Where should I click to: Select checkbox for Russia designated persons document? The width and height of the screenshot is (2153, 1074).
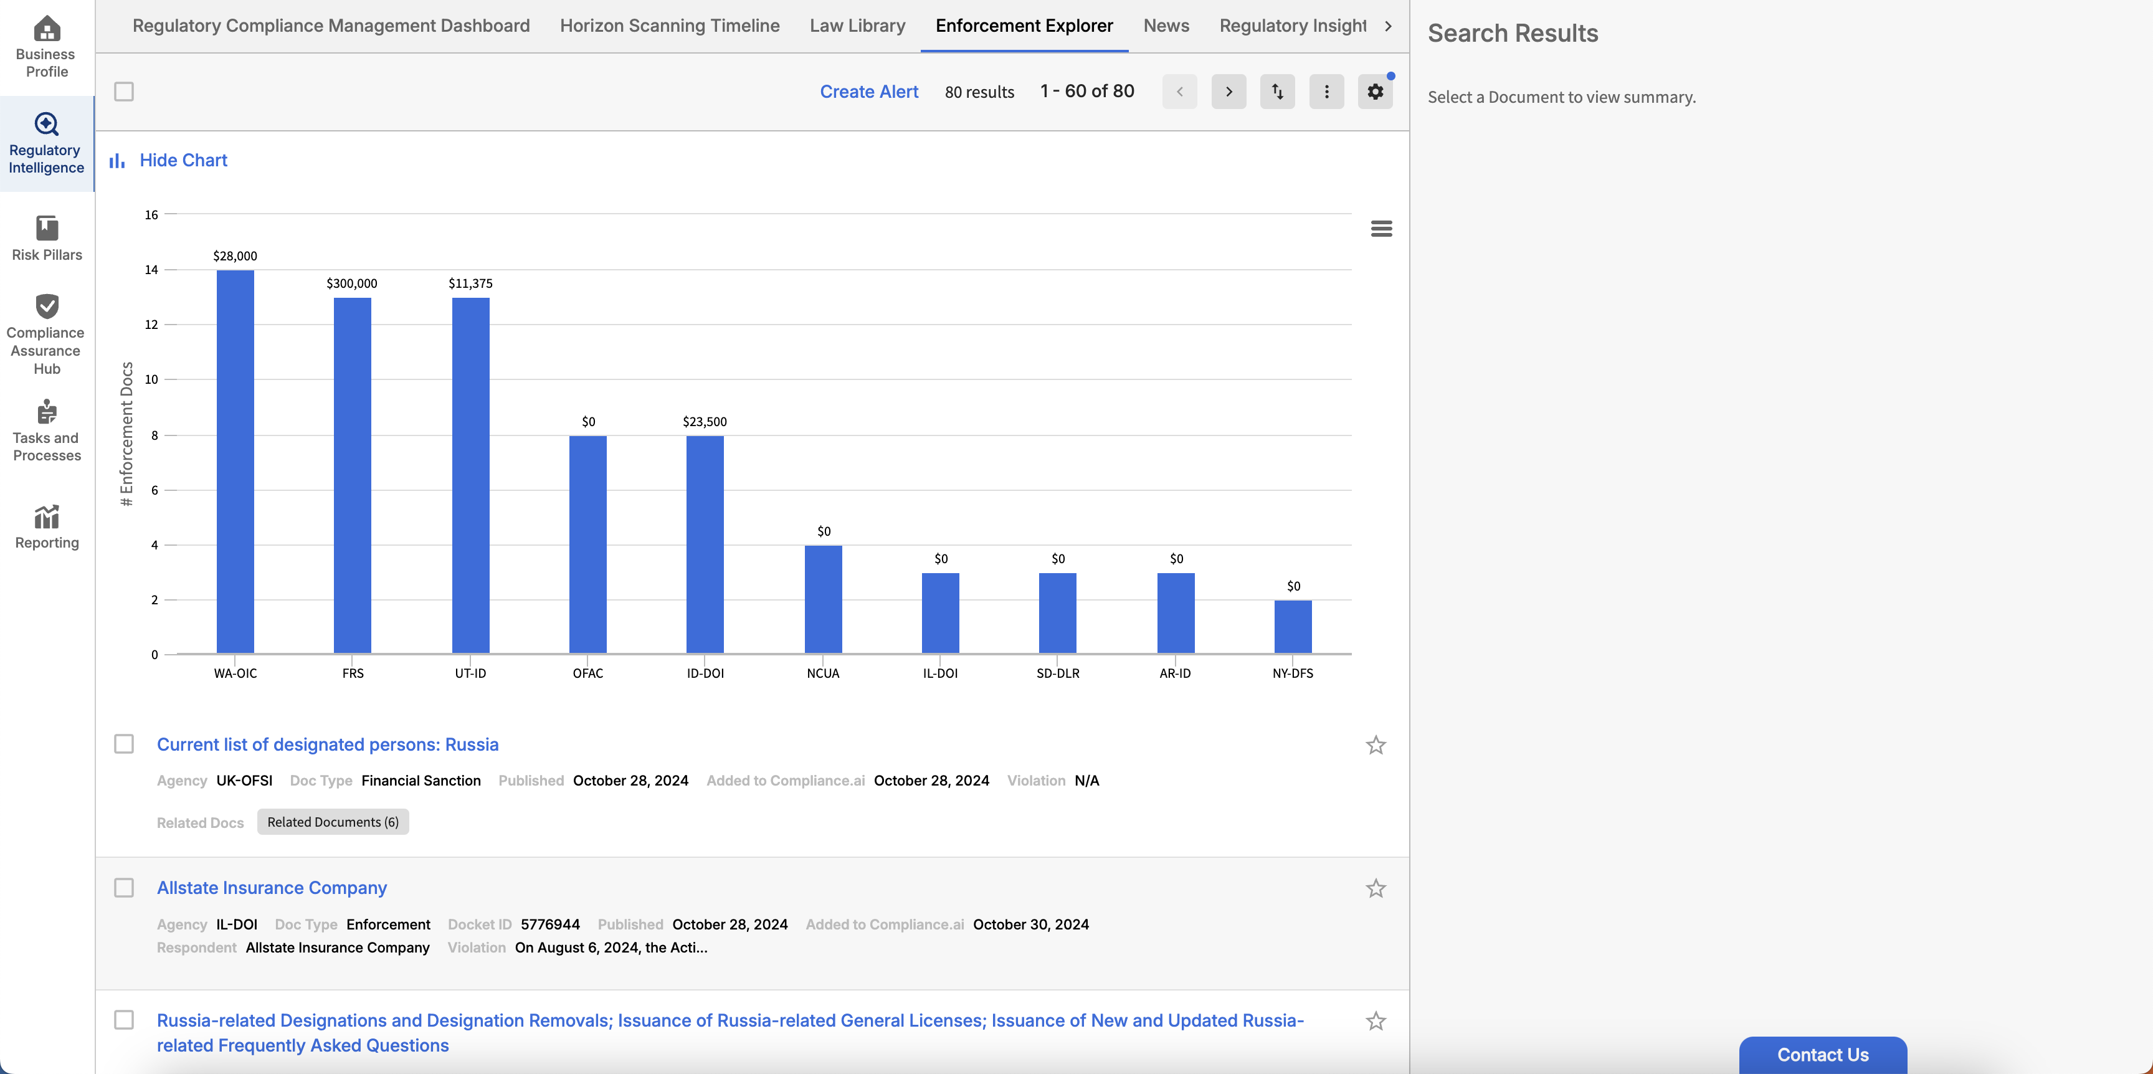pyautogui.click(x=124, y=744)
